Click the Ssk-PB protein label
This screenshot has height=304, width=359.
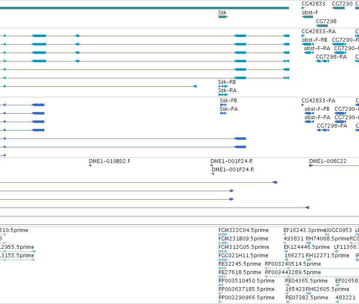[x=228, y=101]
